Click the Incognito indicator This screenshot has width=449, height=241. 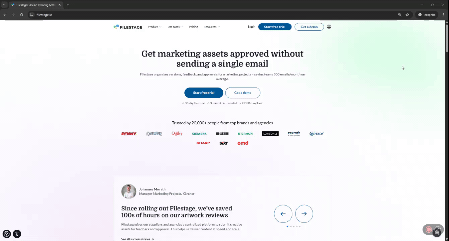[x=427, y=15]
